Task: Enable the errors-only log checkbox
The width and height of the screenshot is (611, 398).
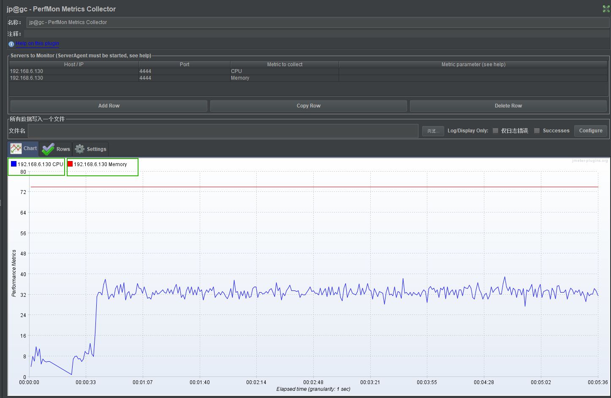Action: click(496, 131)
